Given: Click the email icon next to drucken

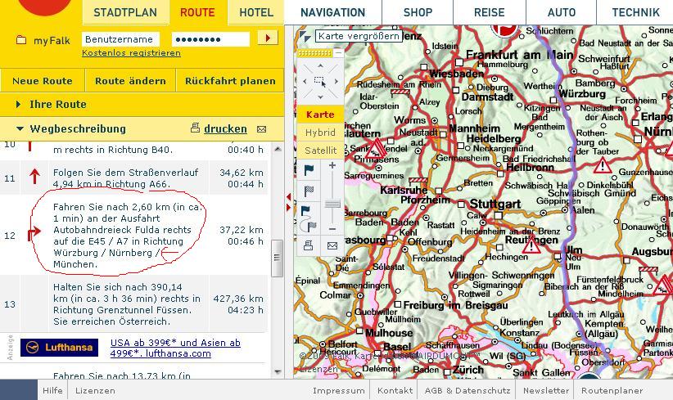Looking at the screenshot, I should 262,129.
